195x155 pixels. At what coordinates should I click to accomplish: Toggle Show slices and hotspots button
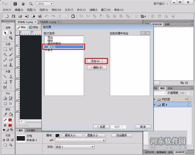click(11, 104)
